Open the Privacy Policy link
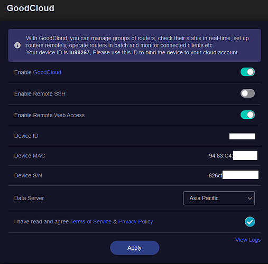 point(136,222)
